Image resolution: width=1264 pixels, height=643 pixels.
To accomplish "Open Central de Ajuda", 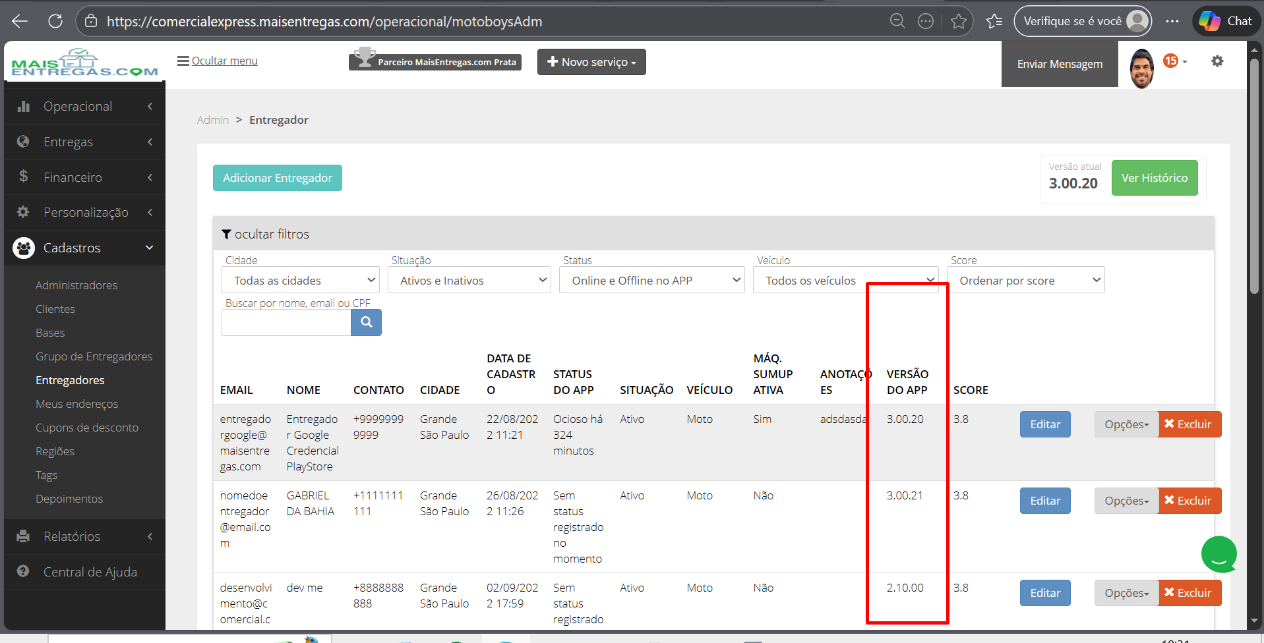I will (84, 572).
